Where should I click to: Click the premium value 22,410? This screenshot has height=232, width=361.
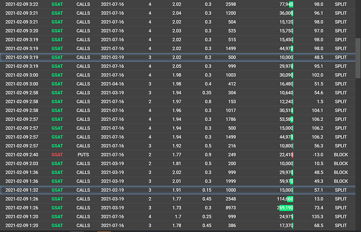(x=286, y=155)
